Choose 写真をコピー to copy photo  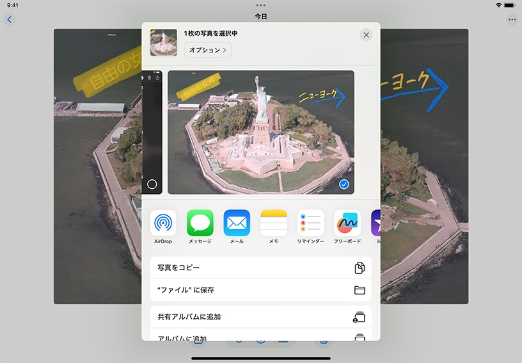coord(260,268)
